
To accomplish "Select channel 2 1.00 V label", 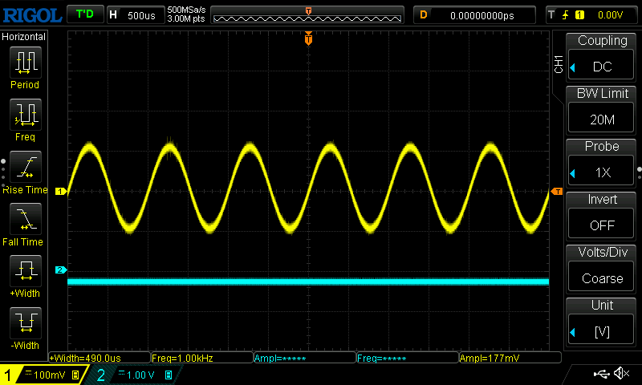I will point(140,375).
